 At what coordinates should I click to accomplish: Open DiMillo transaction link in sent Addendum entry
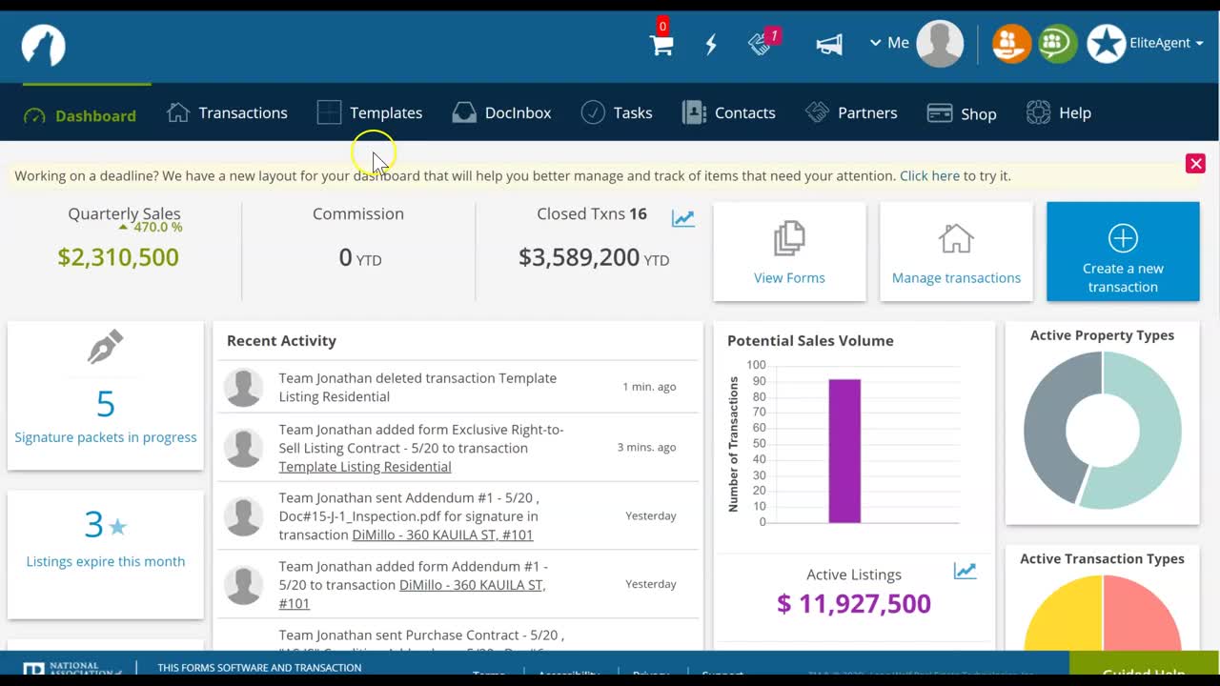point(442,535)
